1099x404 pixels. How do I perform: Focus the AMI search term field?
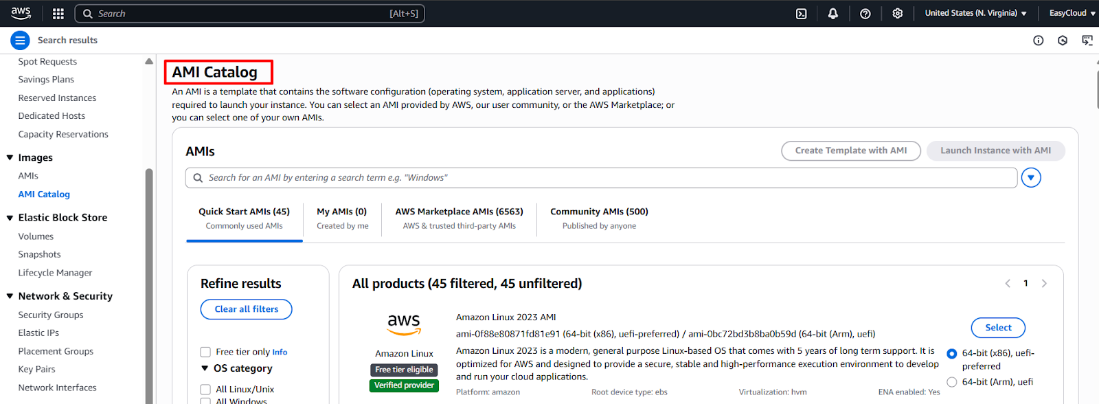coord(601,178)
